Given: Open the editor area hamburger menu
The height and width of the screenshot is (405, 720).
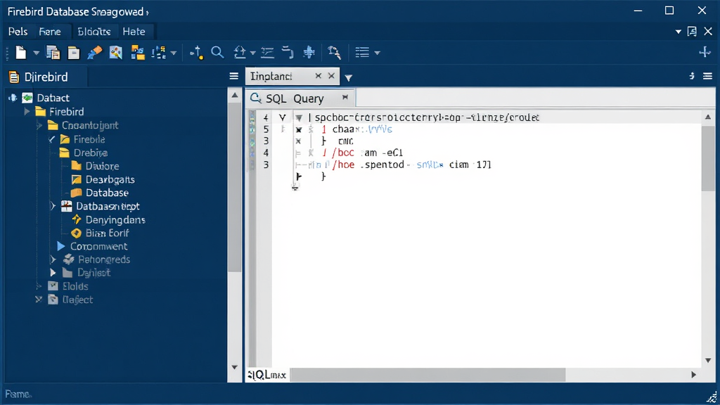Looking at the screenshot, I should pos(707,76).
